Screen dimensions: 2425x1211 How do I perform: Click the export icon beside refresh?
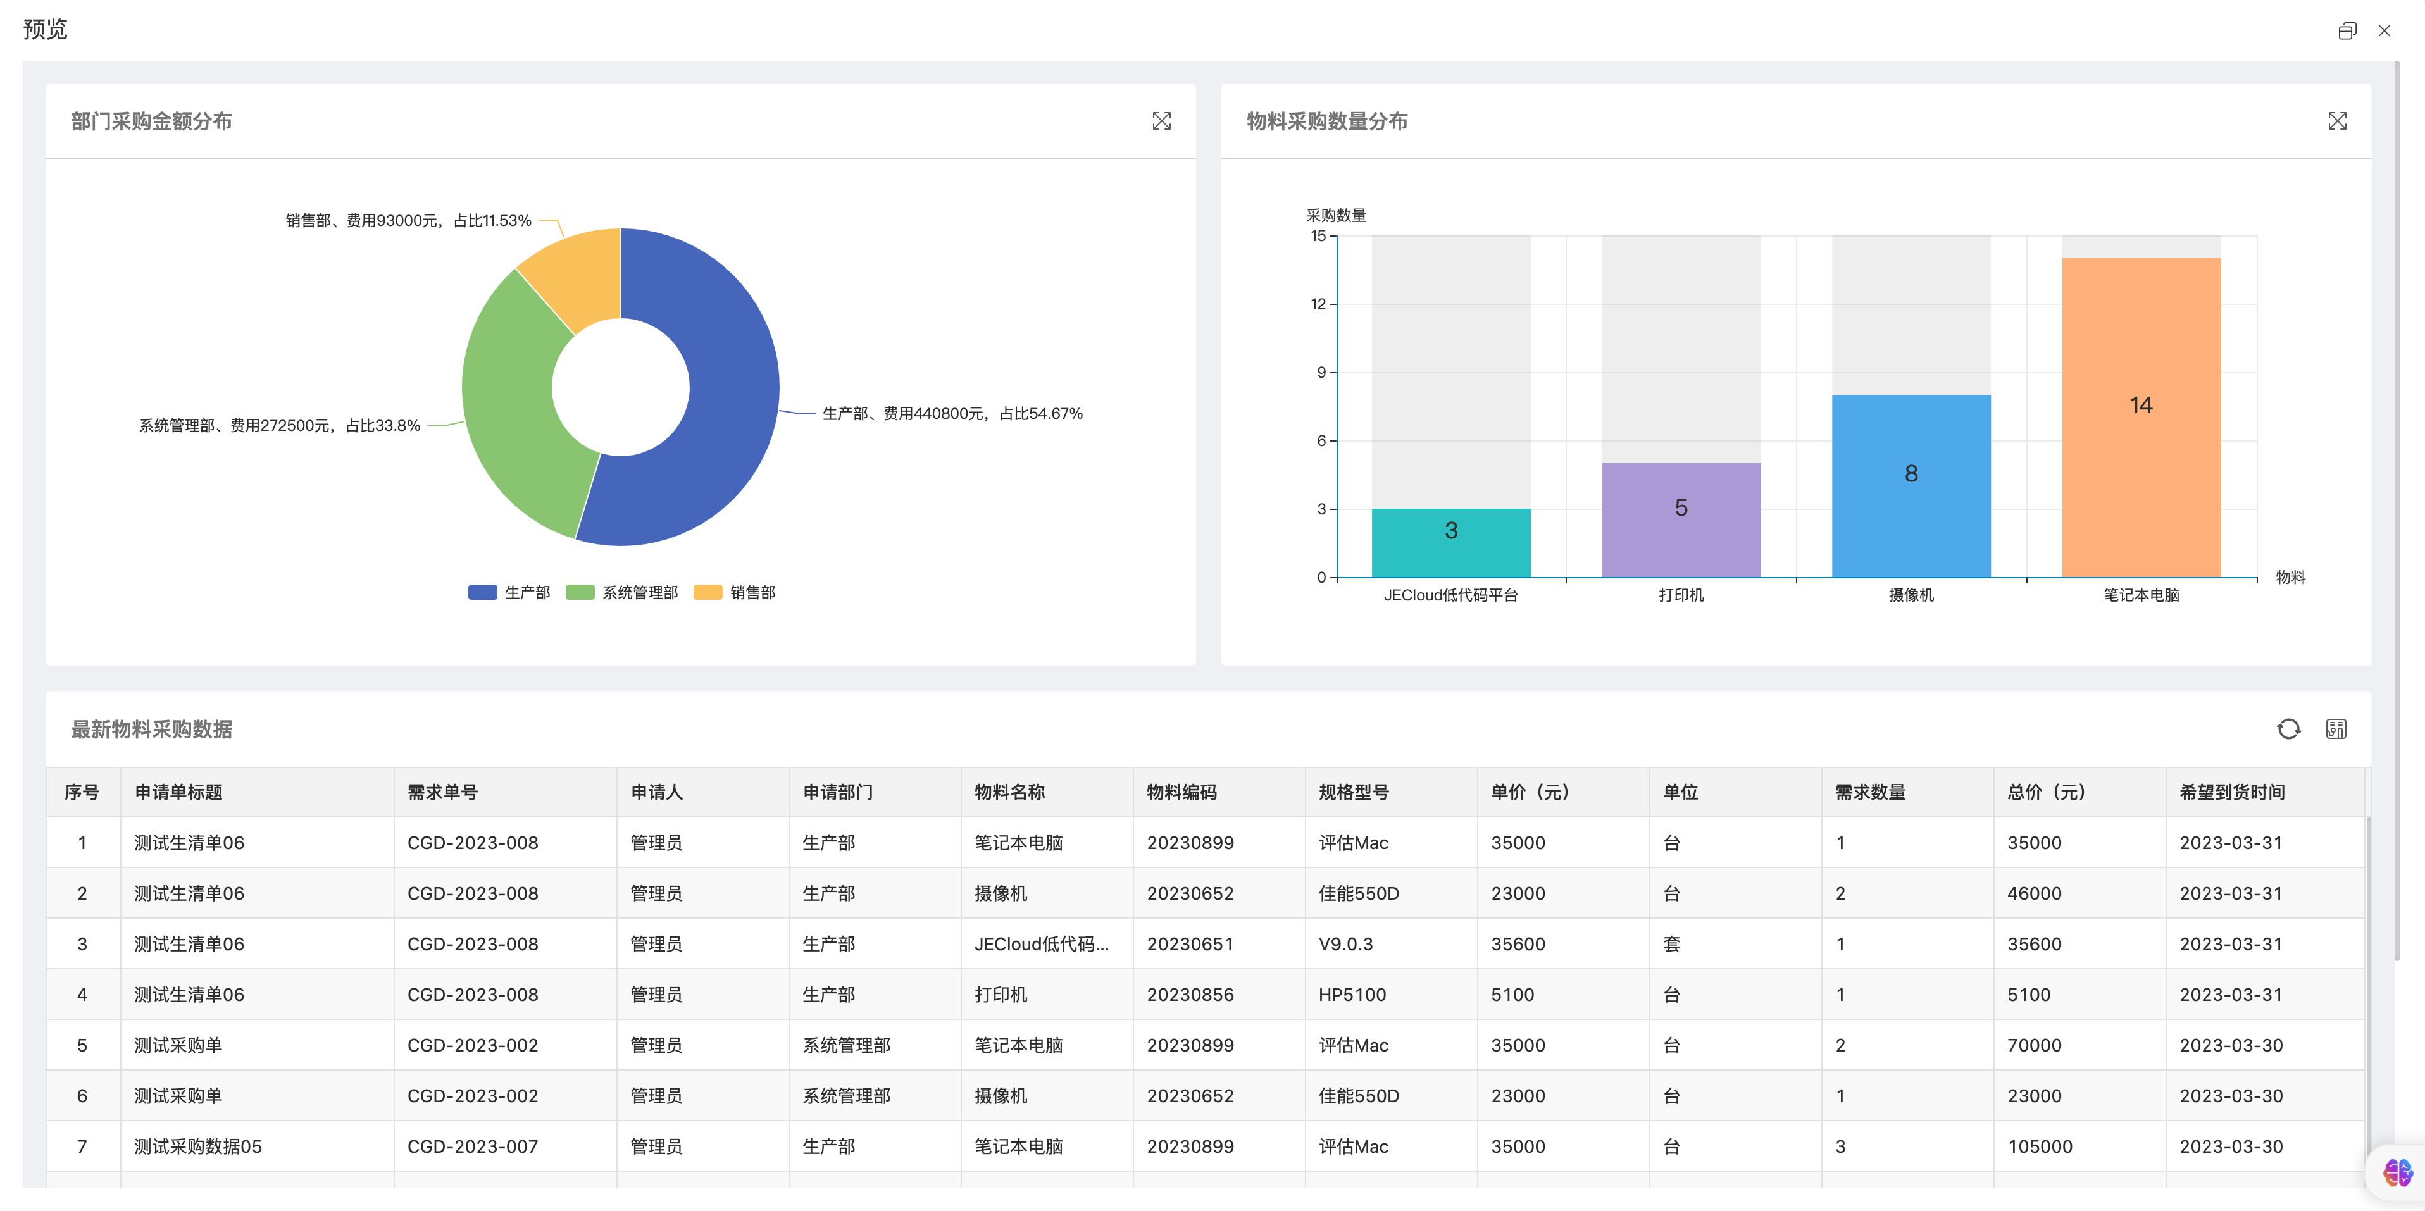coord(2336,730)
